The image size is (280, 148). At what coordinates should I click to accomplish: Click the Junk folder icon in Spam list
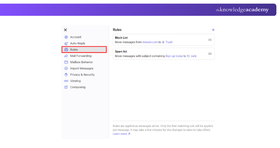pyautogui.click(x=188, y=56)
